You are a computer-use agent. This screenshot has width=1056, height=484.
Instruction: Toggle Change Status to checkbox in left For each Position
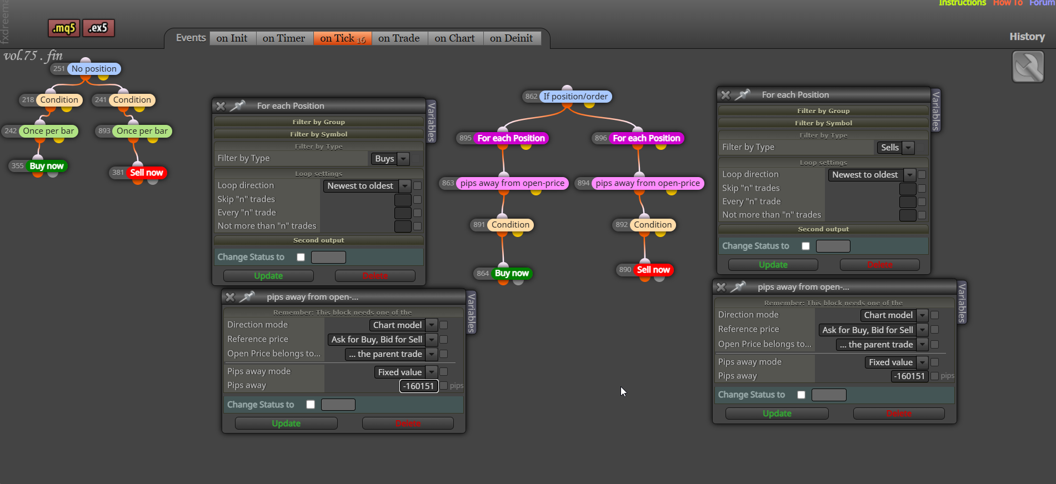(x=301, y=257)
